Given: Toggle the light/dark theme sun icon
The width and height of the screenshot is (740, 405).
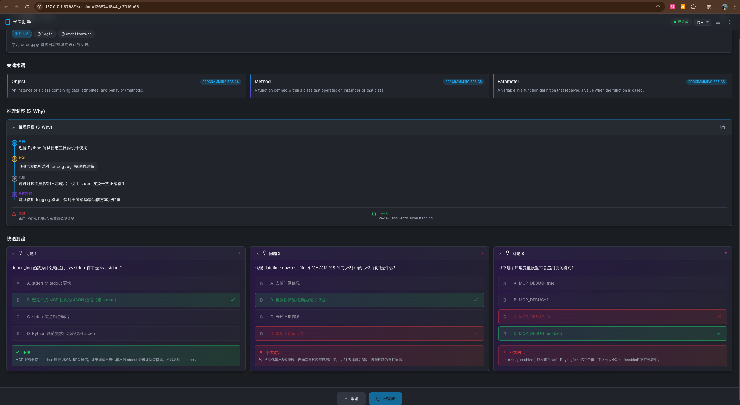Looking at the screenshot, I should pos(730,22).
